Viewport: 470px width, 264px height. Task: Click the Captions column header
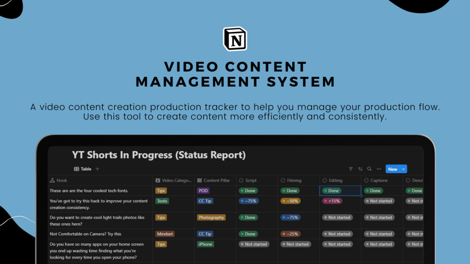tap(382, 180)
